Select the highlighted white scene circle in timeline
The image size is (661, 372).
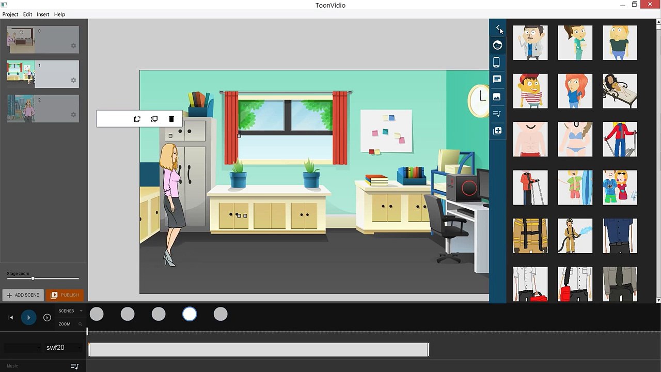click(x=190, y=314)
